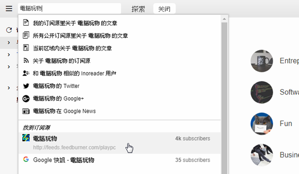
Task: Click the current-section article icon
Action: pyautogui.click(x=26, y=48)
